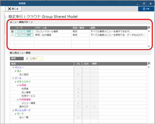
Task: Open search magnifier above pattern table
Action: tap(149, 28)
